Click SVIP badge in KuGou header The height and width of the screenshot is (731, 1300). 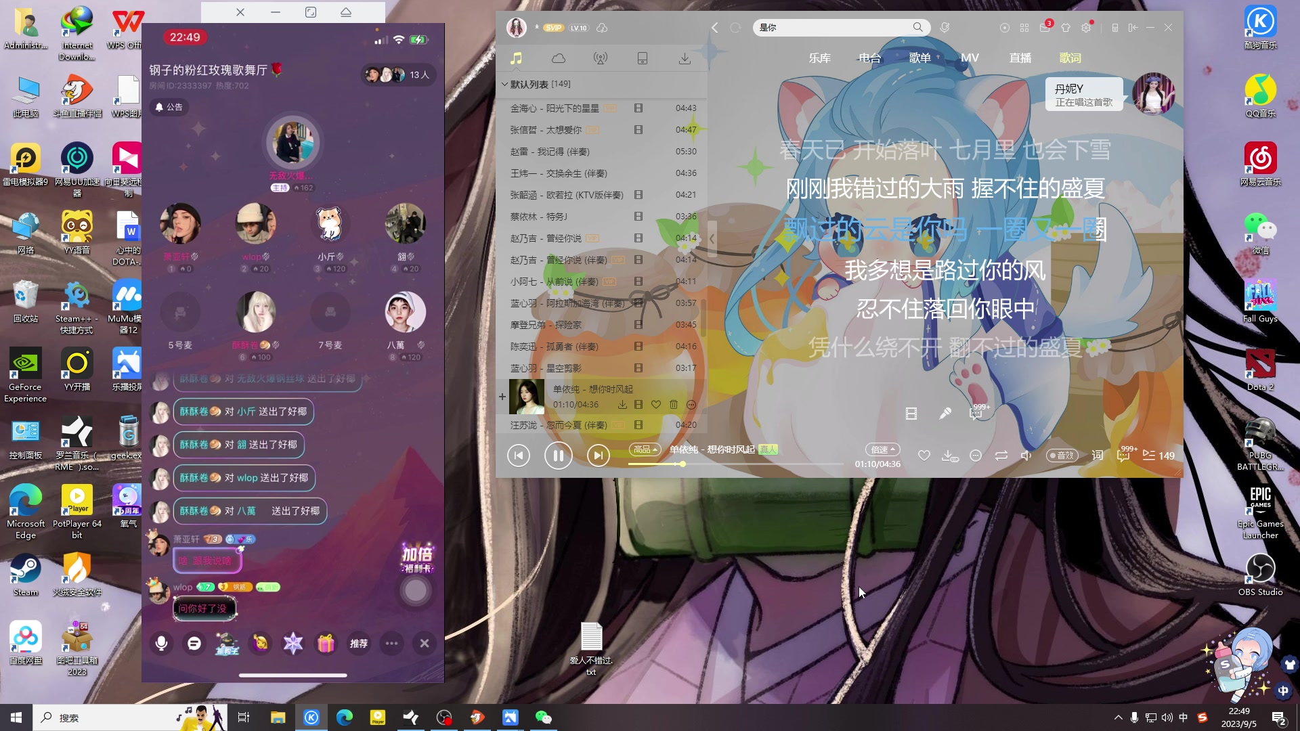tap(554, 28)
